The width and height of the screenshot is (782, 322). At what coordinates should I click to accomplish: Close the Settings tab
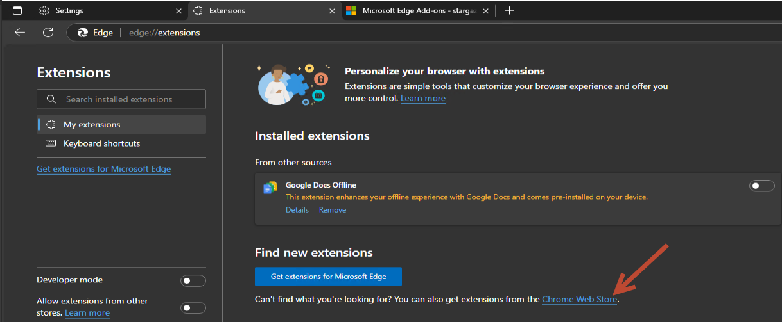(179, 11)
